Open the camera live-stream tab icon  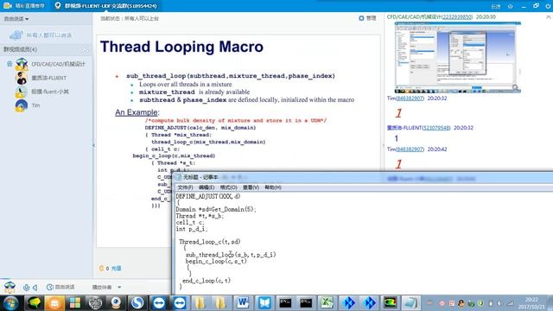coord(8,6)
